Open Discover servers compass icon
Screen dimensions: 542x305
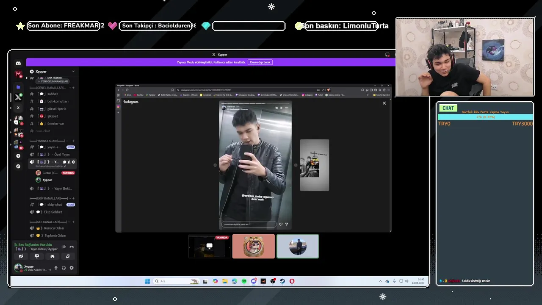18,166
